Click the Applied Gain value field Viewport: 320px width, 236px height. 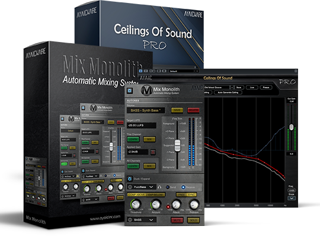[x=137, y=152]
